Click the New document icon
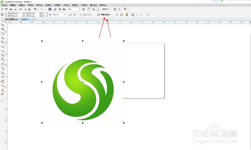The image size is (251, 150). (2, 9)
